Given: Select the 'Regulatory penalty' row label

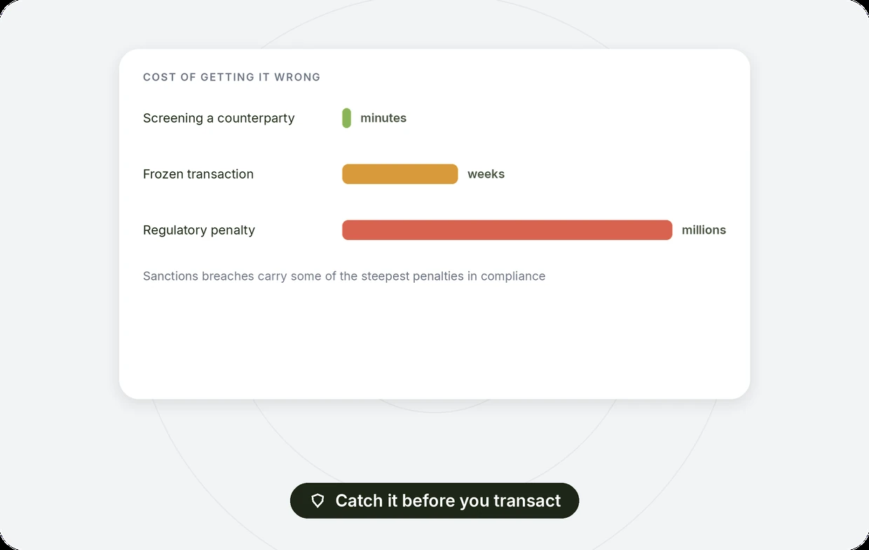Looking at the screenshot, I should (x=199, y=230).
